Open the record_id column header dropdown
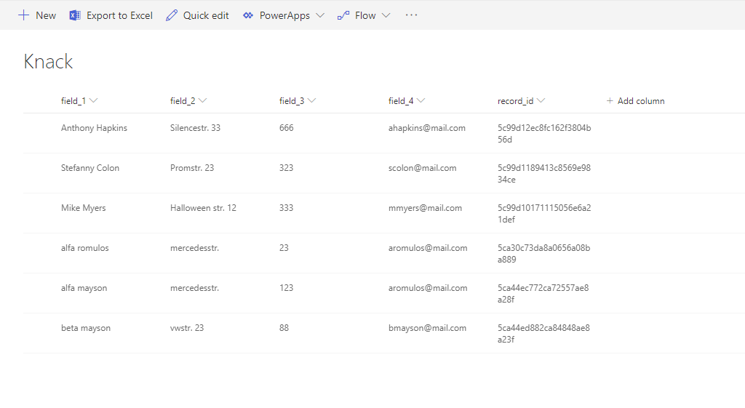Image resolution: width=745 pixels, height=408 pixels. click(x=541, y=101)
